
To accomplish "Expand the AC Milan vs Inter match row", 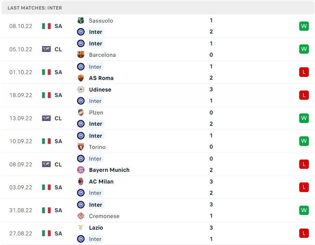I will [x=157, y=187].
